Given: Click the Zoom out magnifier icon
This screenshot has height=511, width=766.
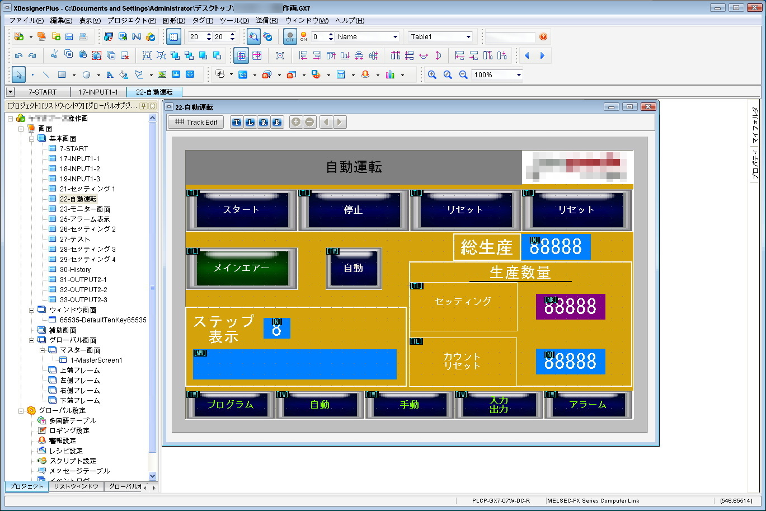Looking at the screenshot, I should pos(463,74).
